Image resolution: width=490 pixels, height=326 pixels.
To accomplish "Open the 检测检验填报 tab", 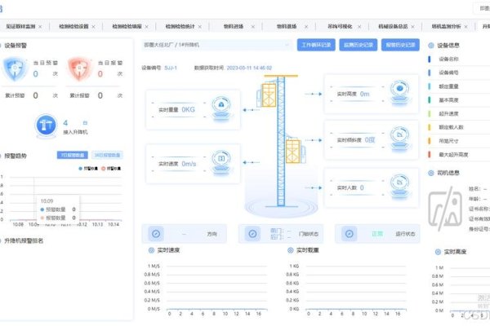I will (127, 27).
